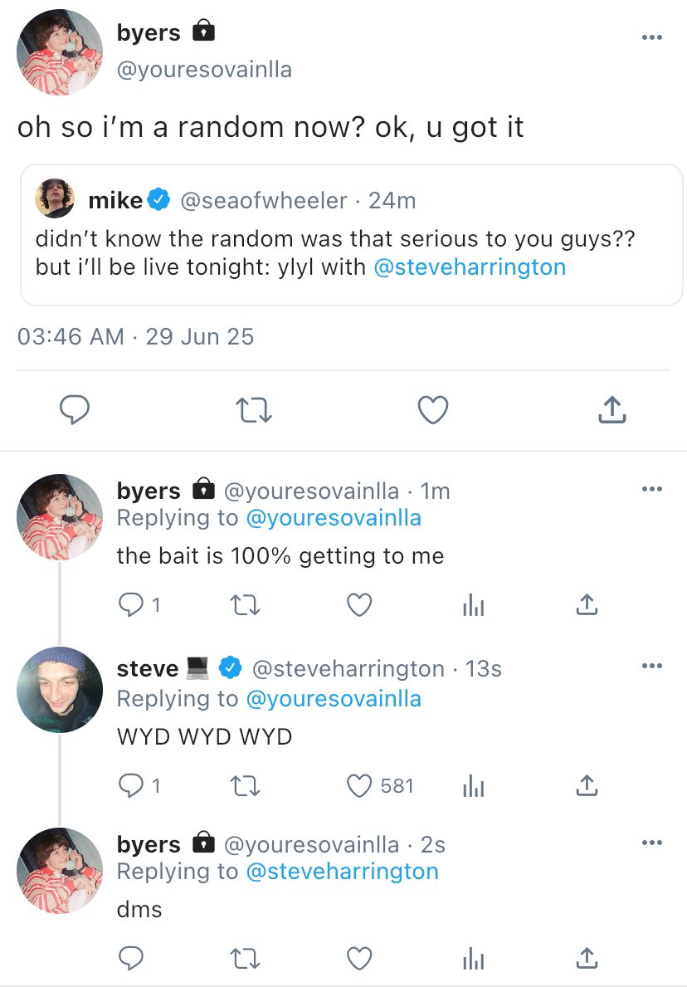This screenshot has width=687, height=987.
Task: Reply to the main tweet by byers
Action: click(74, 409)
